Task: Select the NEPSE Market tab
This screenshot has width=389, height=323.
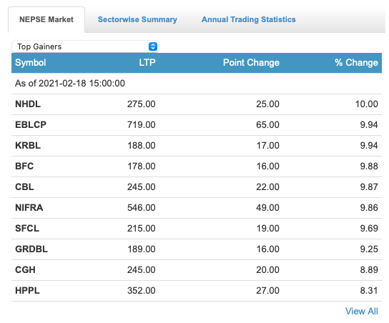Action: click(46, 19)
